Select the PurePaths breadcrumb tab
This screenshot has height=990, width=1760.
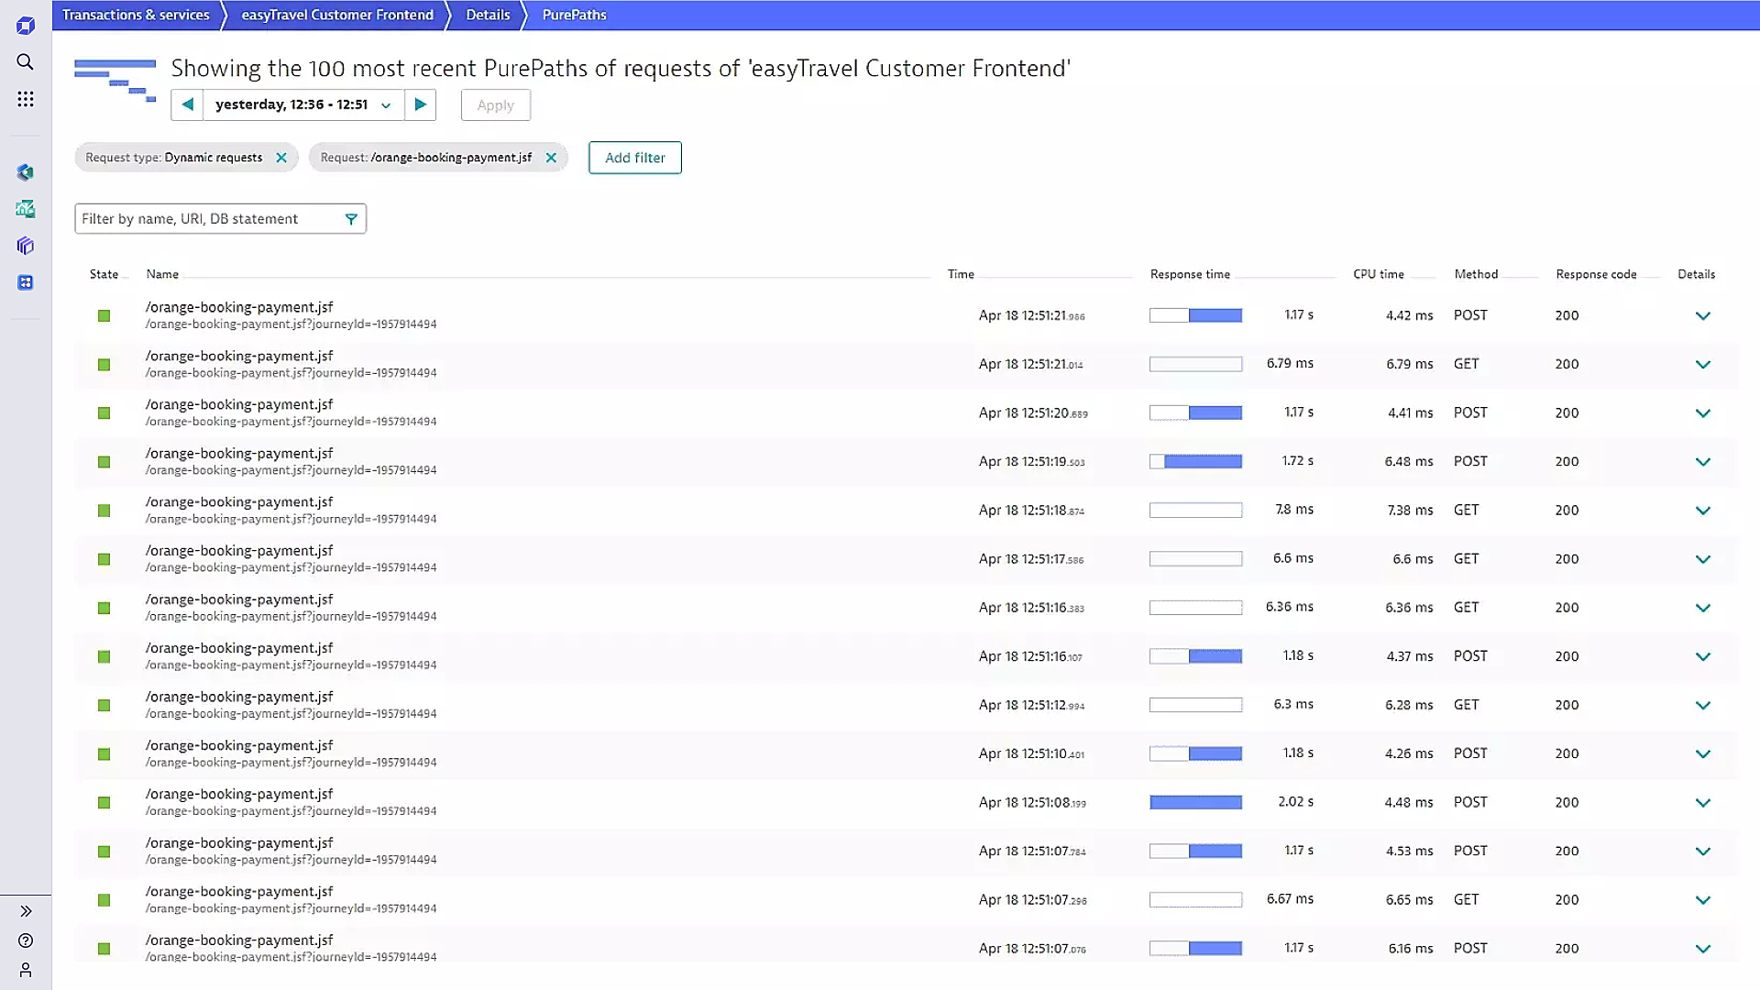(574, 15)
